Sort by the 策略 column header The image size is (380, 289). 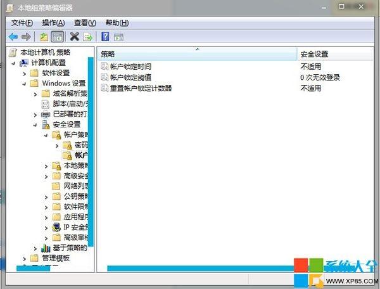click(197, 54)
